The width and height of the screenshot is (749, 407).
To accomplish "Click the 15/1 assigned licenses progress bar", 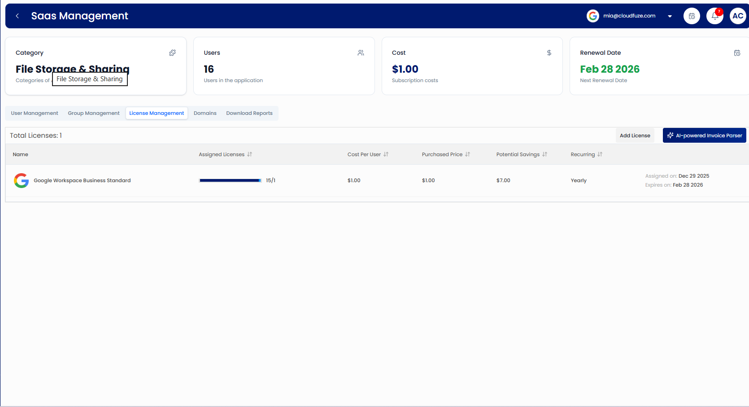I will 230,180.
